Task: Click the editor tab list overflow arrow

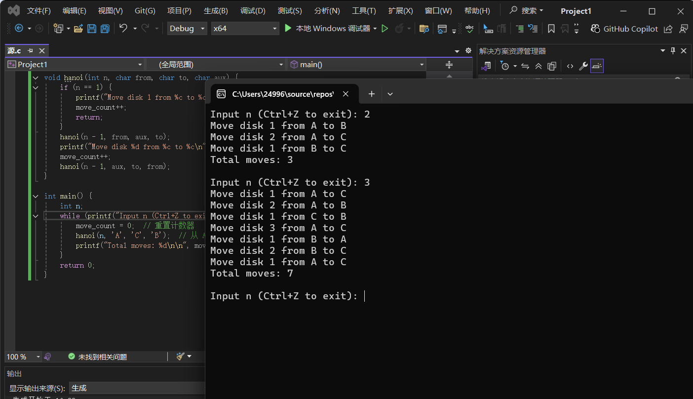Action: point(457,51)
